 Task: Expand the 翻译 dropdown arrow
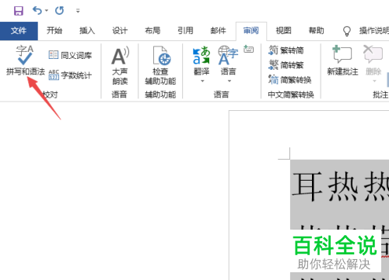coord(202,81)
